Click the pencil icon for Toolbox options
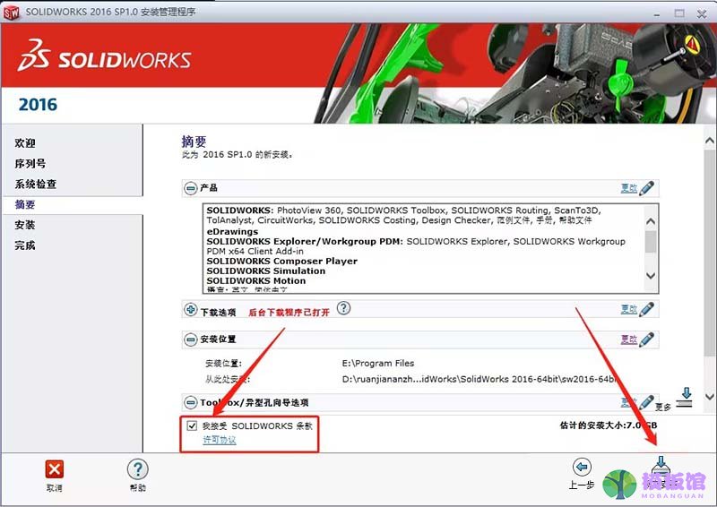The image size is (717, 507). tap(647, 402)
